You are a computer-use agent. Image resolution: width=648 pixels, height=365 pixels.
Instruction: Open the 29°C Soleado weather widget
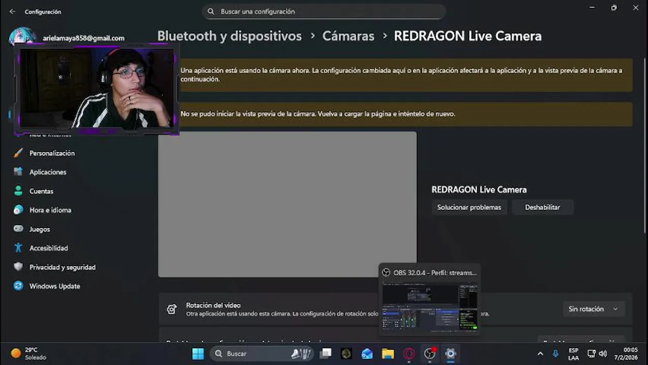click(x=28, y=353)
